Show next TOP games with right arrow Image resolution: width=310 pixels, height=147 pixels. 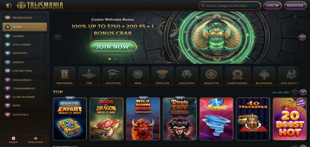coord(303,92)
